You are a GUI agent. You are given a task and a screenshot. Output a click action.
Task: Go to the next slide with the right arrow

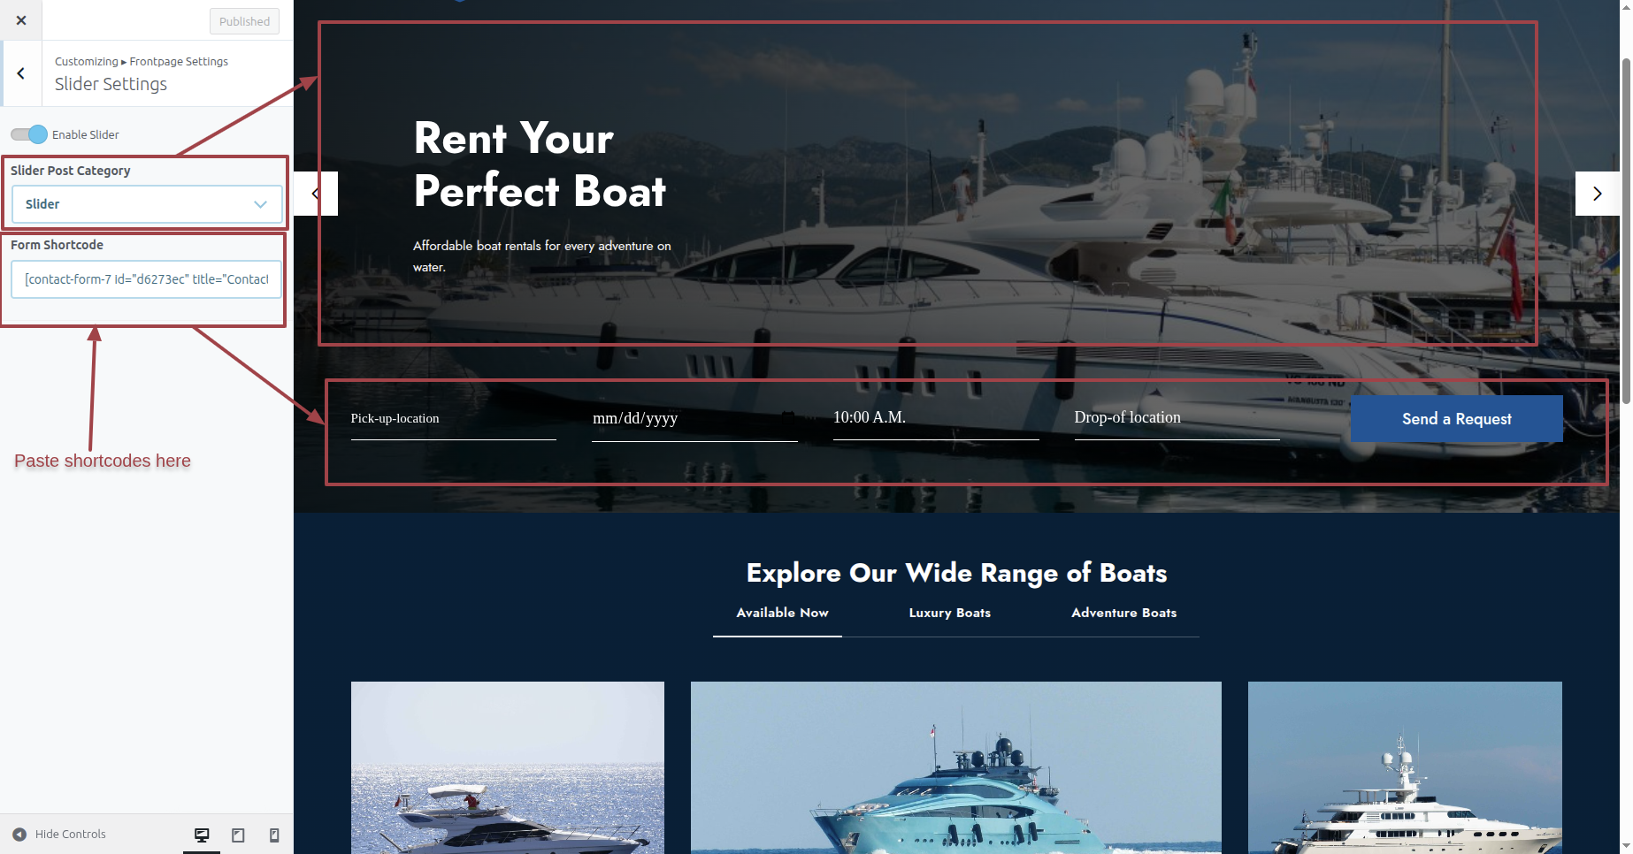(x=1598, y=194)
